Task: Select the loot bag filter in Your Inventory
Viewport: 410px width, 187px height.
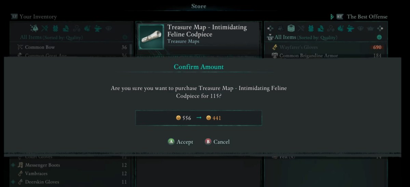Action: click(35, 28)
